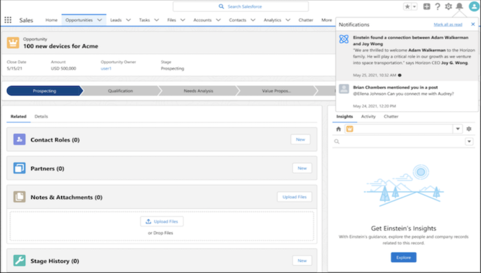
Task: Expand the Accounts dropdown chevron
Action: 218,20
